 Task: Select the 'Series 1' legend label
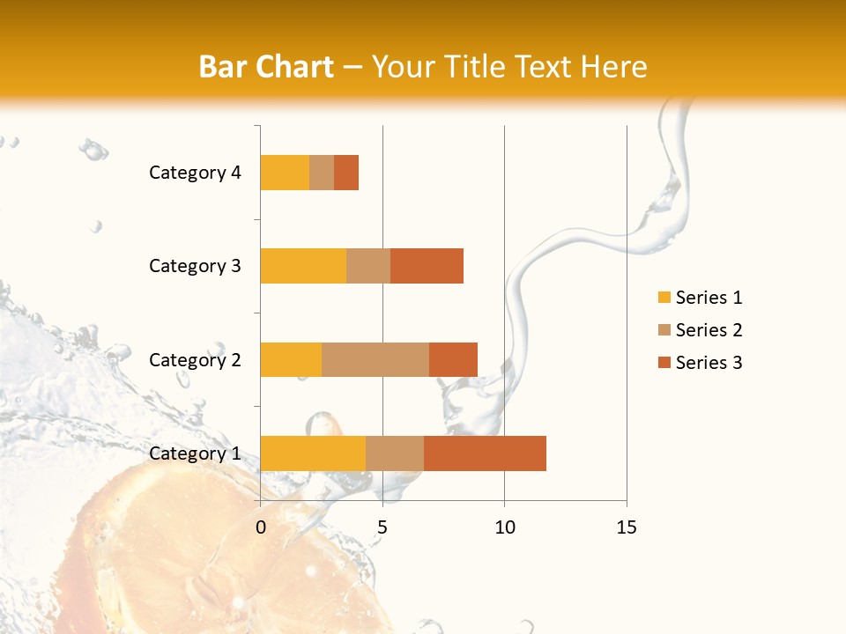[709, 298]
